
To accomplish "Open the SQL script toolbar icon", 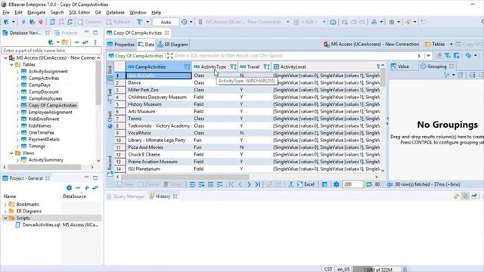I will coord(52,22).
